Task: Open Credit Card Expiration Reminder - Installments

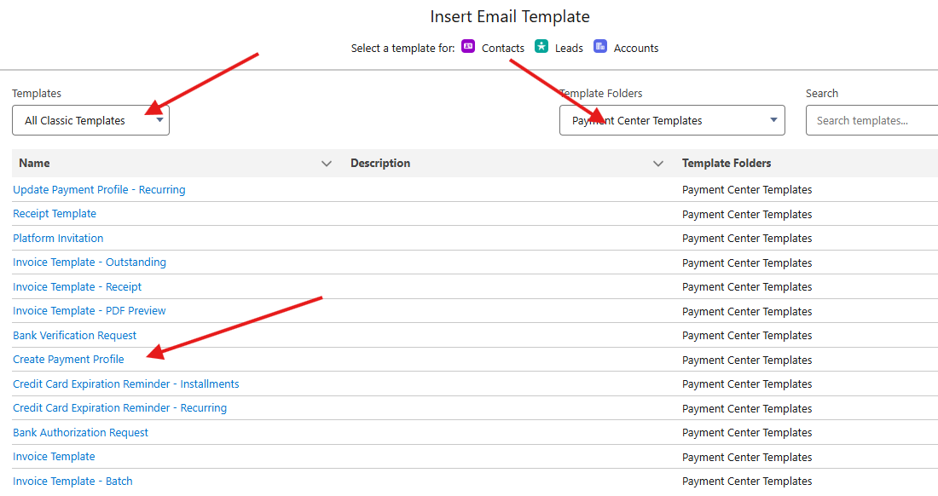Action: click(x=126, y=384)
